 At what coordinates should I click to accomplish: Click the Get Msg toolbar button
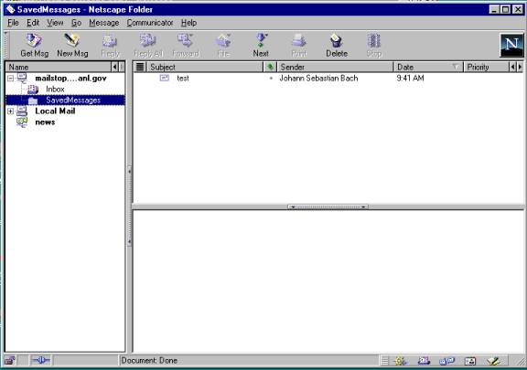tap(34, 46)
